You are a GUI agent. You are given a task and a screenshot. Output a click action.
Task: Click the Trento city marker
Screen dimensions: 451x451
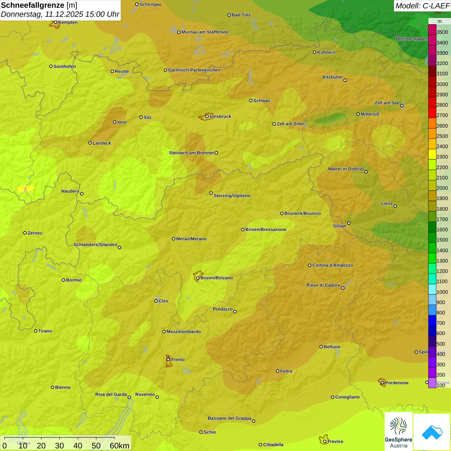tap(168, 360)
